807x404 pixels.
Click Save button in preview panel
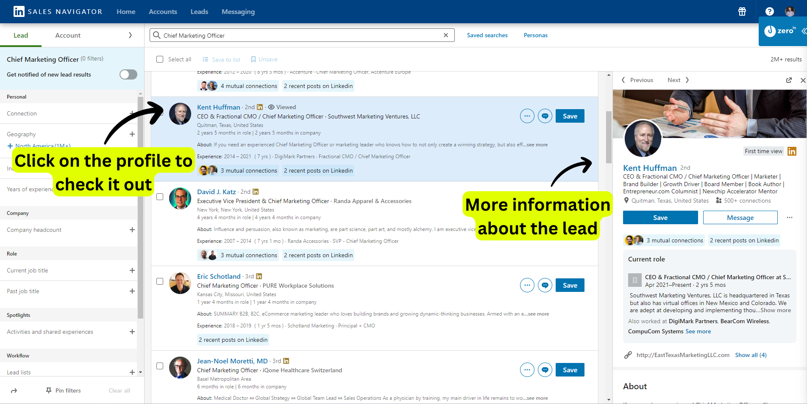660,217
